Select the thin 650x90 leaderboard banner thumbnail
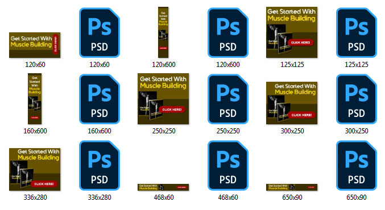Screen dimensions: 385x210 pyautogui.click(x=292, y=187)
